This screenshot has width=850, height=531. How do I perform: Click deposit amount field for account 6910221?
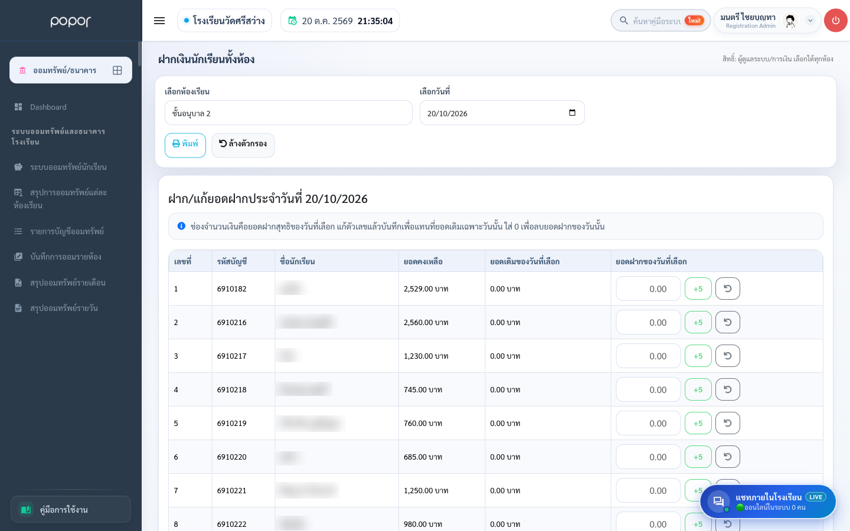[648, 490]
